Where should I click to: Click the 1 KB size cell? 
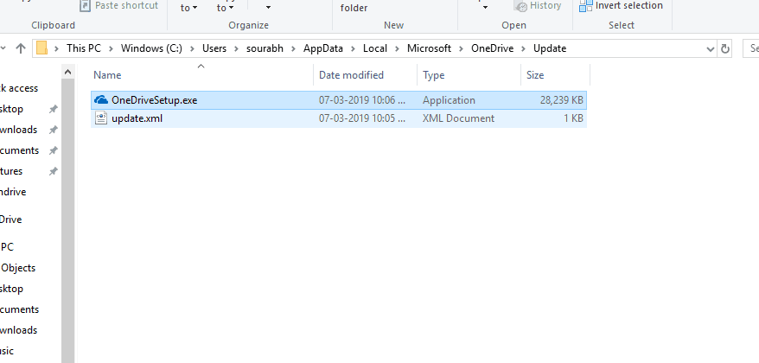coord(574,118)
